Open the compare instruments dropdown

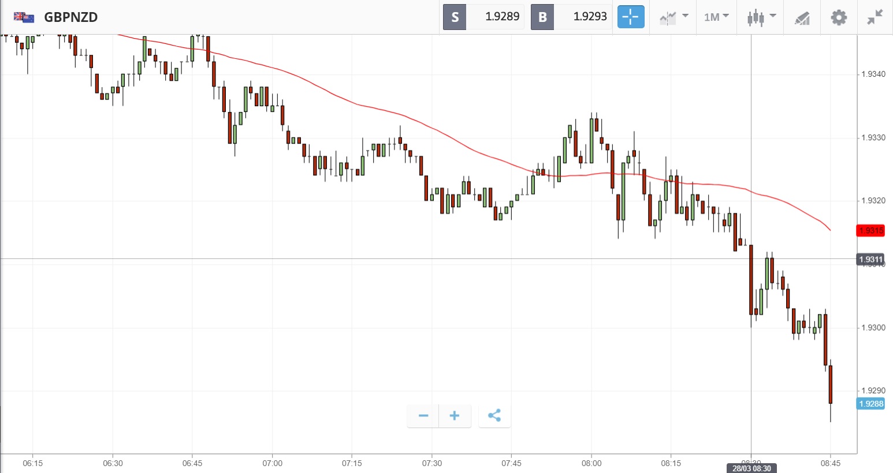point(674,17)
